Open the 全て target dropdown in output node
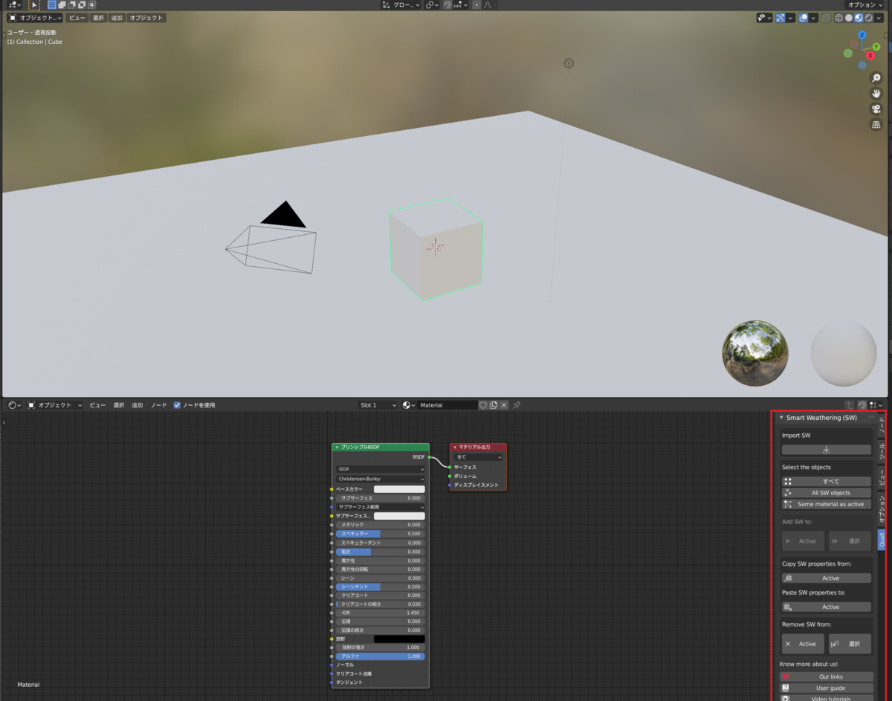 (478, 457)
